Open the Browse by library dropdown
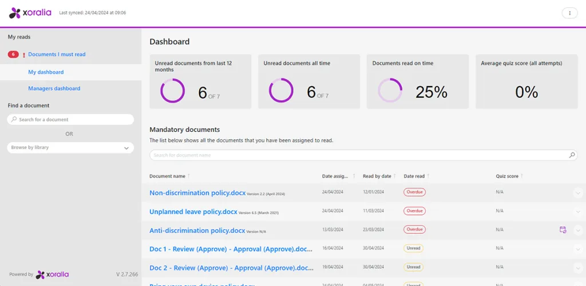 click(x=70, y=148)
